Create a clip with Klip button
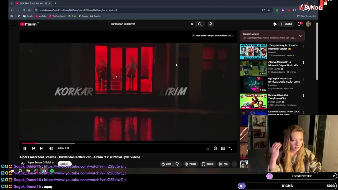 tap(223, 164)
